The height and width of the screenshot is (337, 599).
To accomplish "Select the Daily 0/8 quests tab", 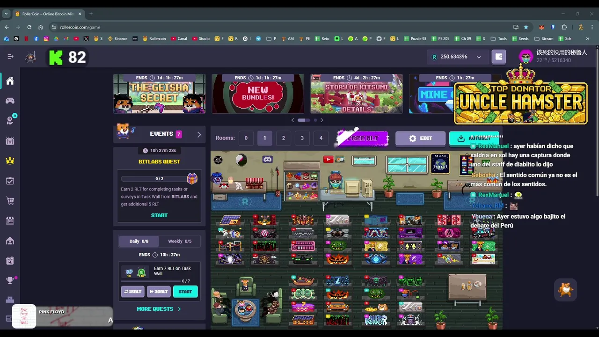I will tap(139, 241).
